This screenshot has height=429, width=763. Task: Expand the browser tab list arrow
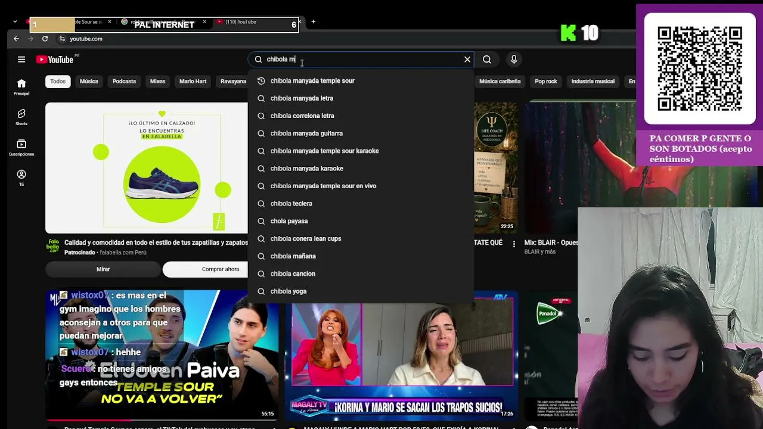pyautogui.click(x=15, y=22)
